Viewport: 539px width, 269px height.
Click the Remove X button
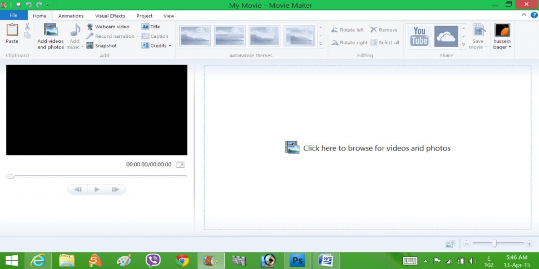click(x=384, y=30)
